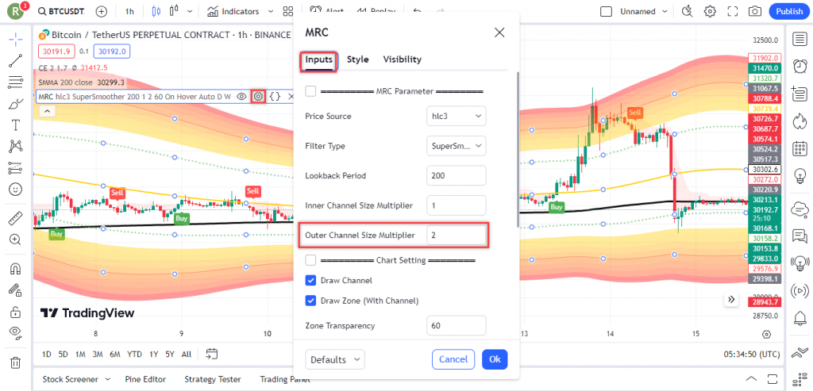Open the patterns tool group
This screenshot has height=391, width=813.
[16, 146]
